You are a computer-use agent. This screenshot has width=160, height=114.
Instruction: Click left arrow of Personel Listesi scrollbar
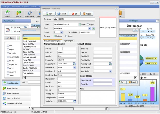point(24,77)
